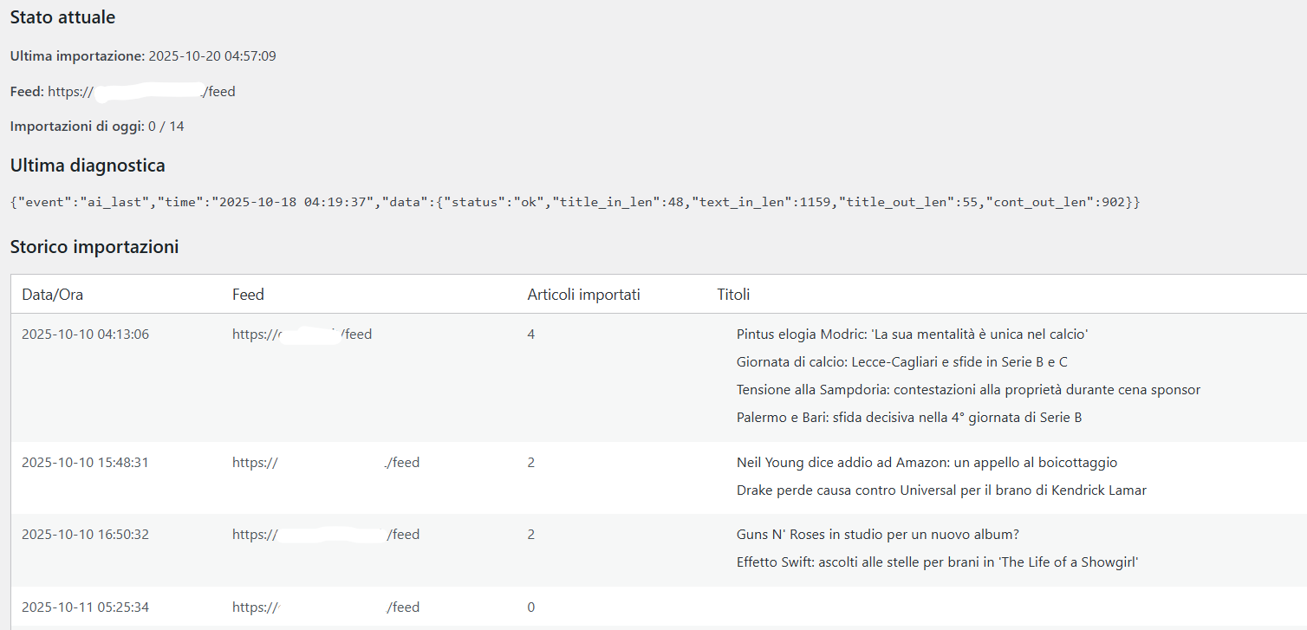Image resolution: width=1307 pixels, height=630 pixels.
Task: Click the 'Guns N' Roses in studio' title
Action: tap(877, 535)
